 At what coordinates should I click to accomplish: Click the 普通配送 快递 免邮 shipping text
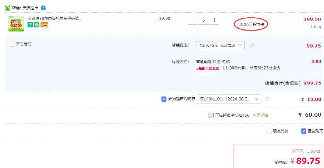pyautogui.click(x=213, y=62)
